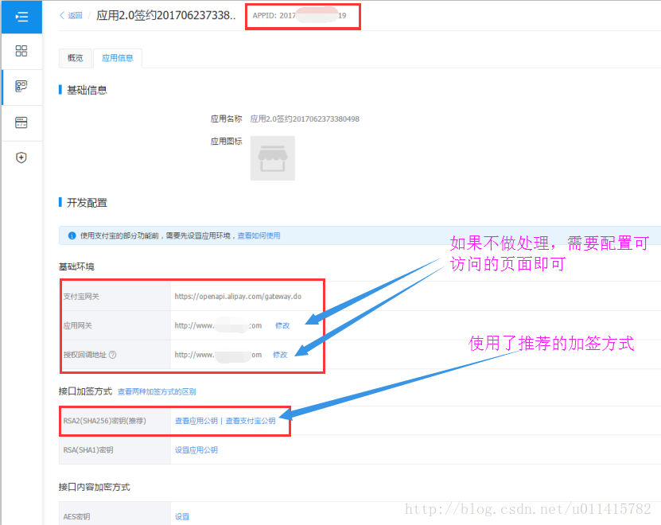Go back using the 返回 link
This screenshot has height=525, width=661.
(71, 15)
